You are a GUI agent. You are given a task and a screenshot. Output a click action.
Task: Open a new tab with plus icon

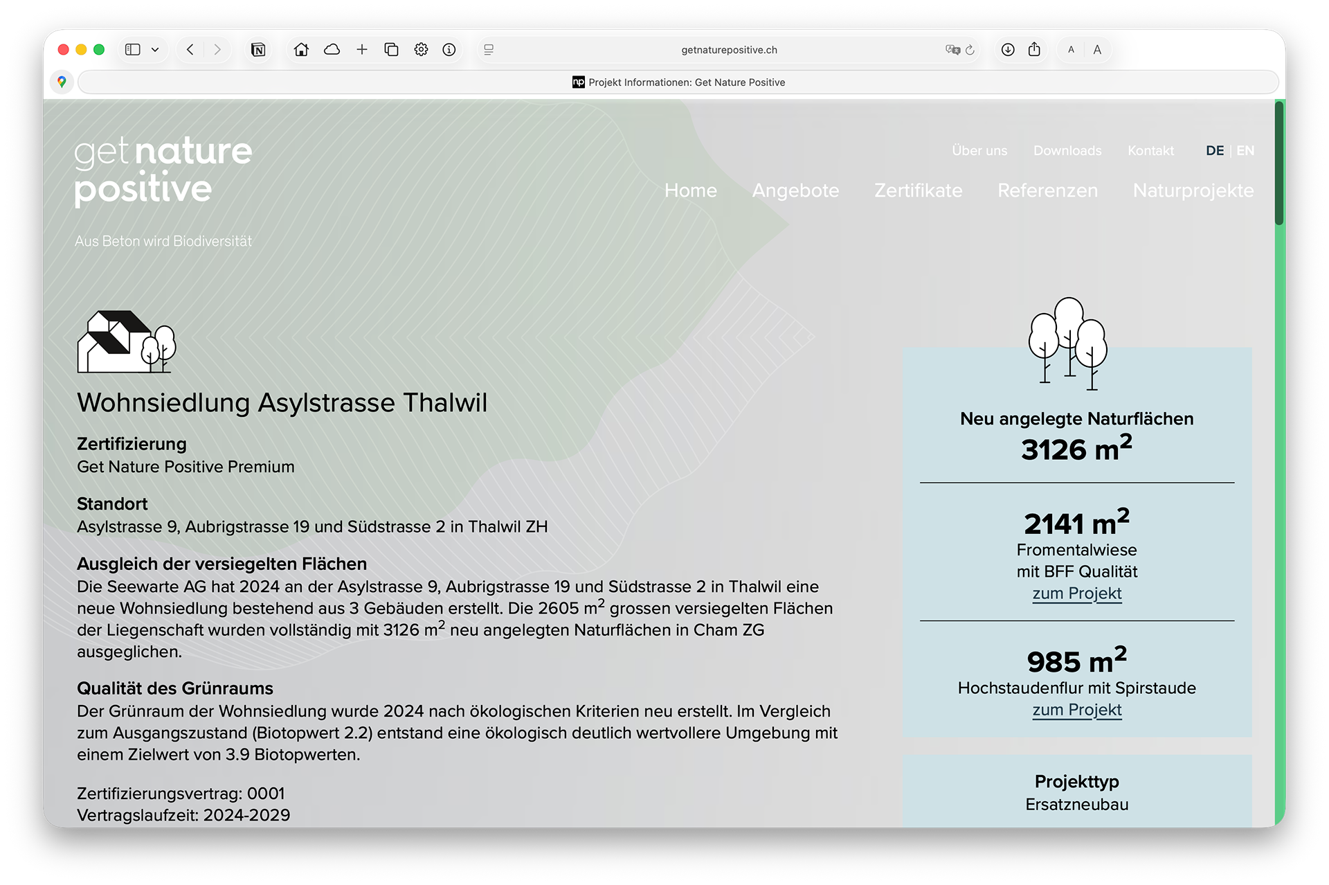362,49
